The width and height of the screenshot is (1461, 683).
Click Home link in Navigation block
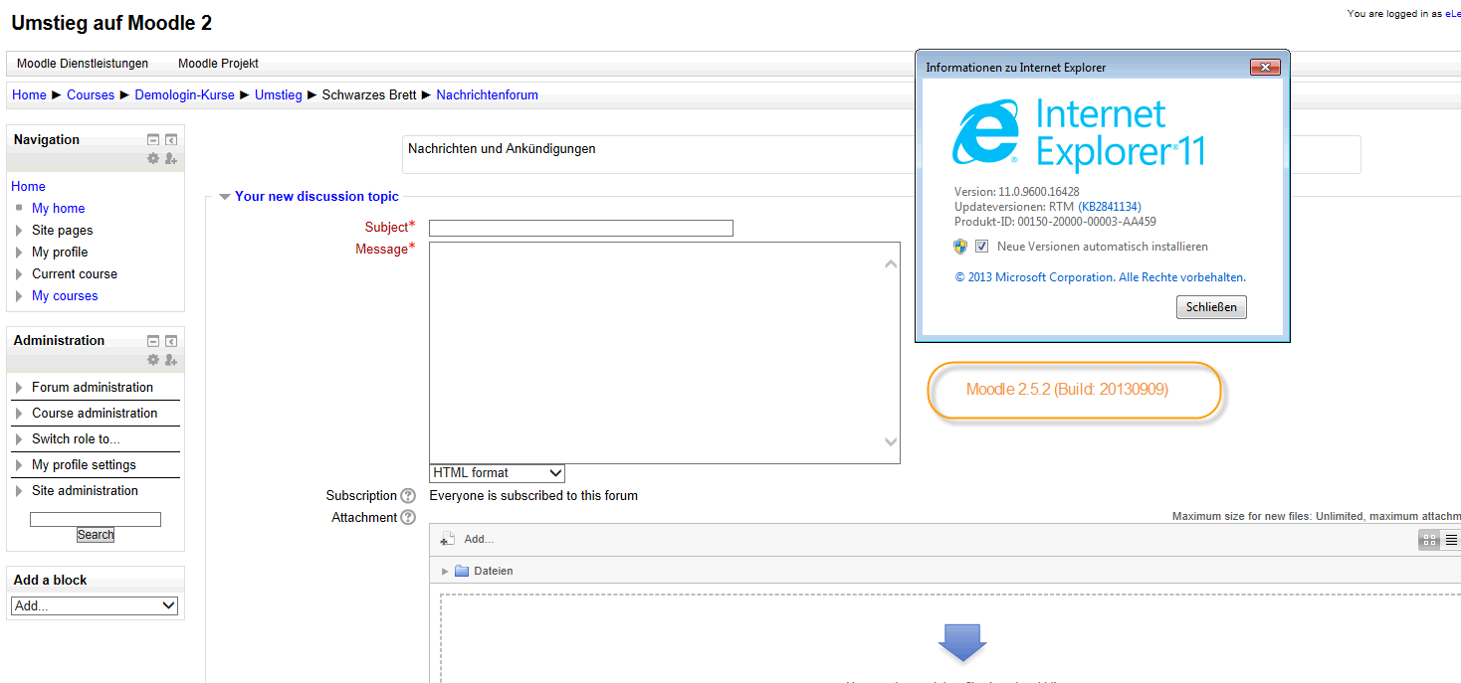(28, 187)
